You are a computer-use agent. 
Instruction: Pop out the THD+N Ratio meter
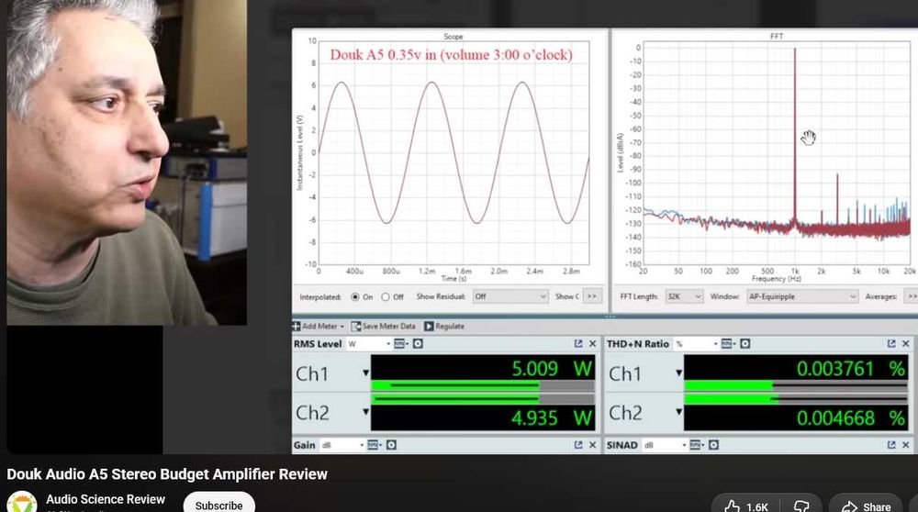[x=891, y=344]
